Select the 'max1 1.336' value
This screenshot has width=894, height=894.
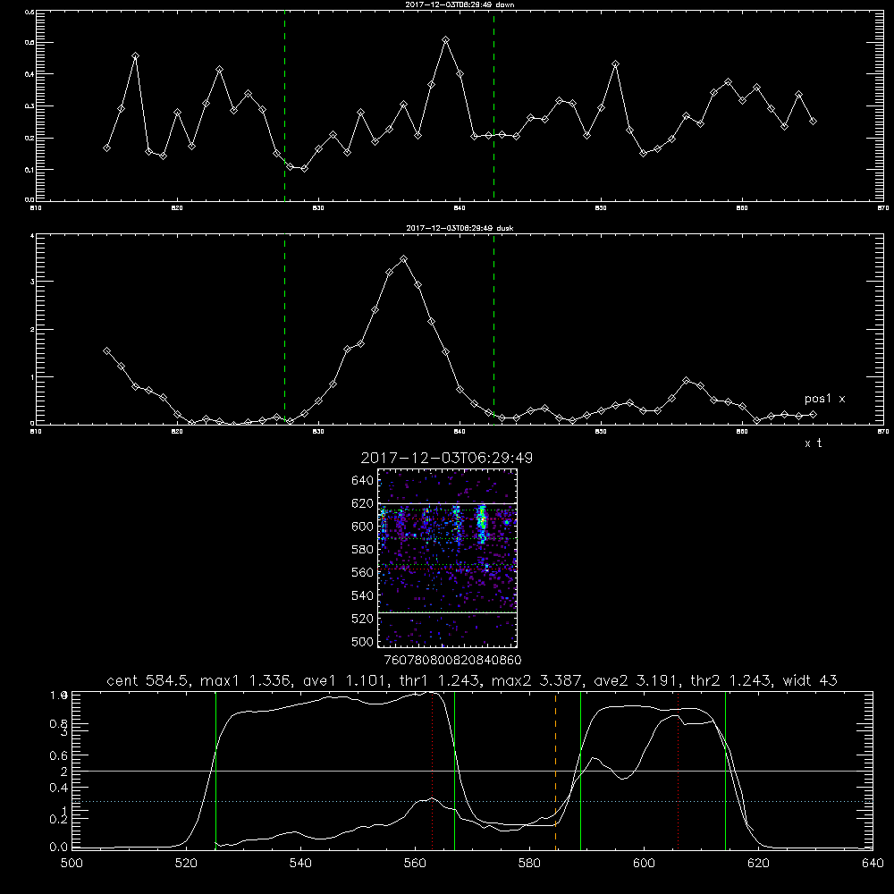(245, 680)
